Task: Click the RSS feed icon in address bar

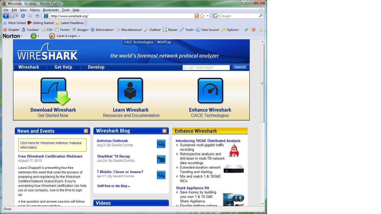Action: 197,16
